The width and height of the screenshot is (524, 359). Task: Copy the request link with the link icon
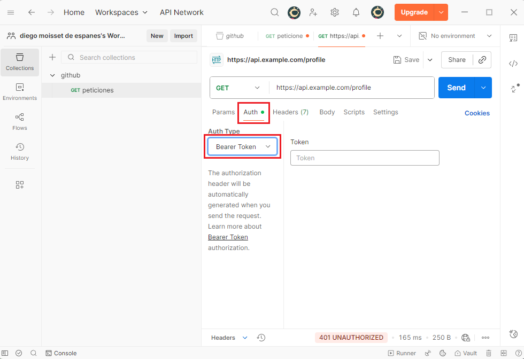482,60
